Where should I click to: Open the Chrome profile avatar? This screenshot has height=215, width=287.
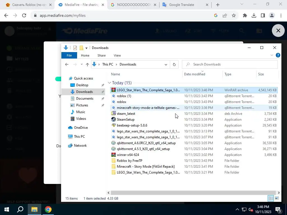pyautogui.click(x=272, y=16)
